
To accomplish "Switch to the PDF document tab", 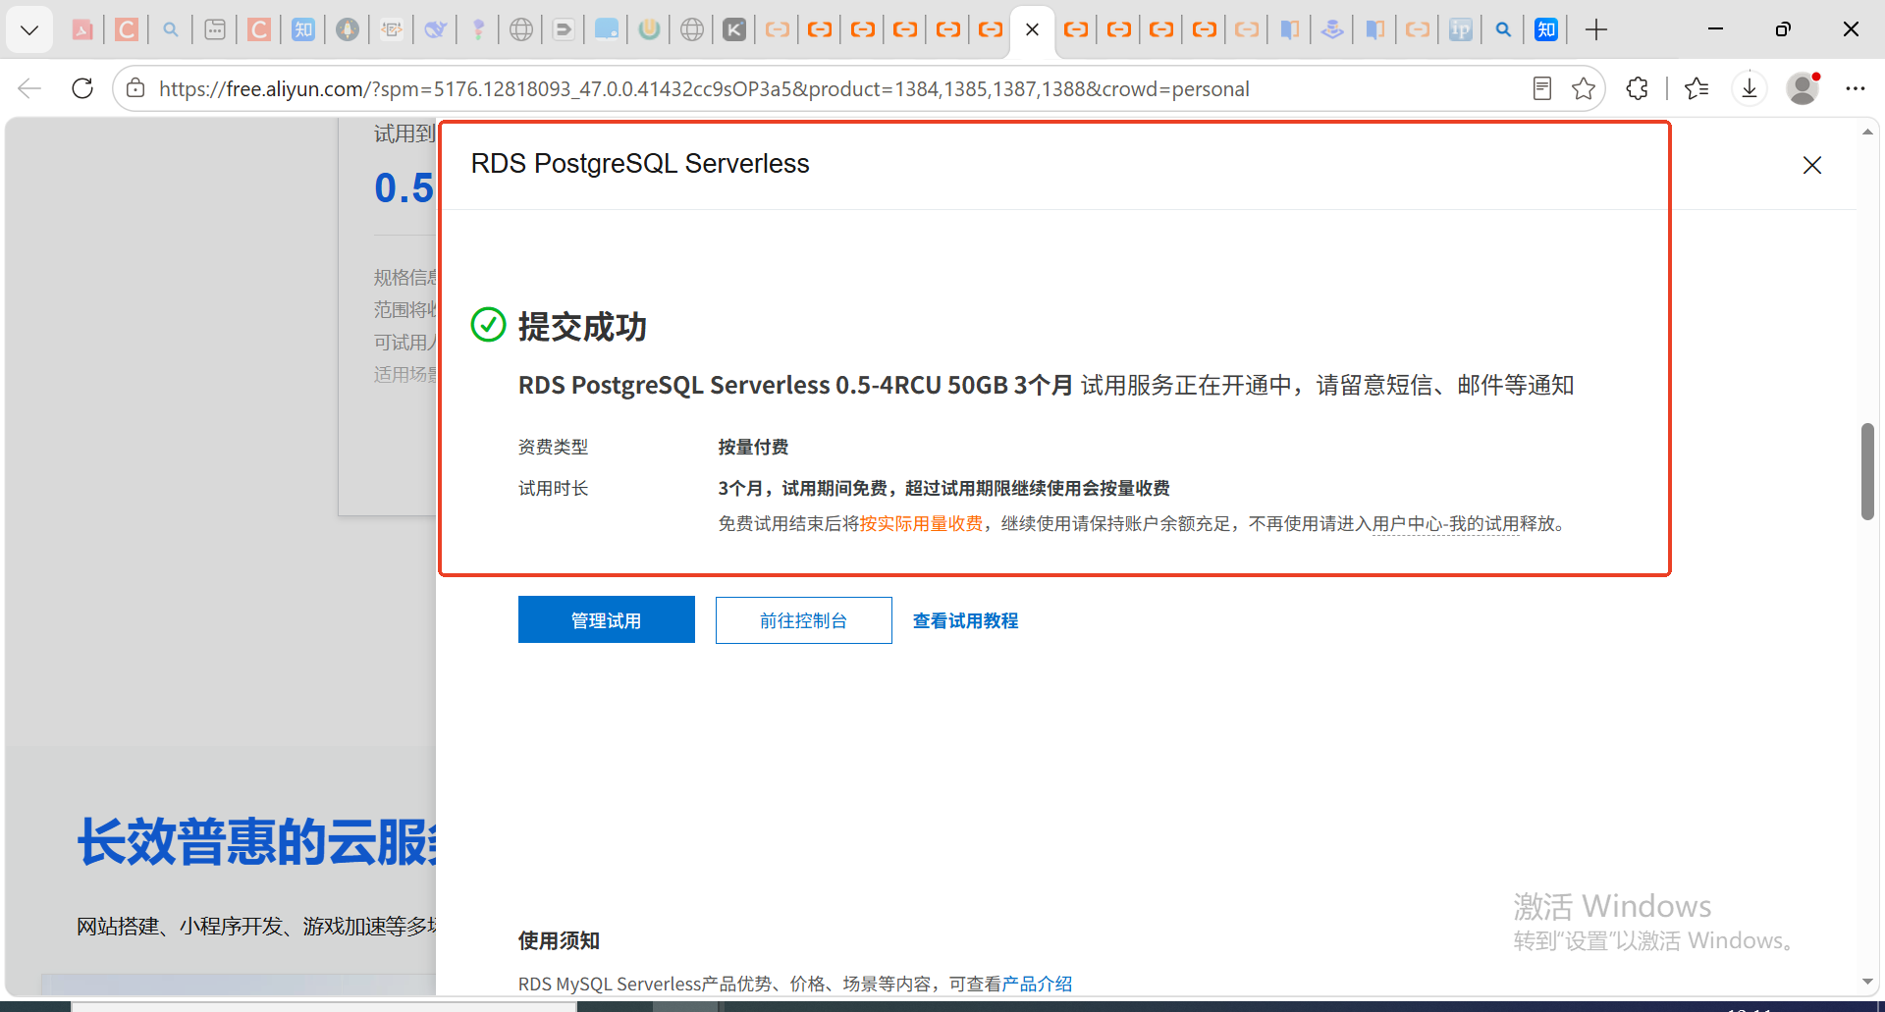I will (83, 29).
